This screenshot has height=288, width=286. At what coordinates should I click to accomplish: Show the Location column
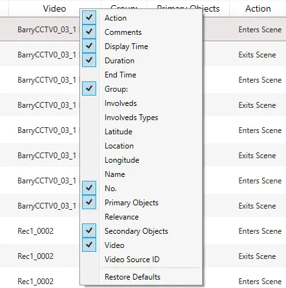pyautogui.click(x=119, y=146)
